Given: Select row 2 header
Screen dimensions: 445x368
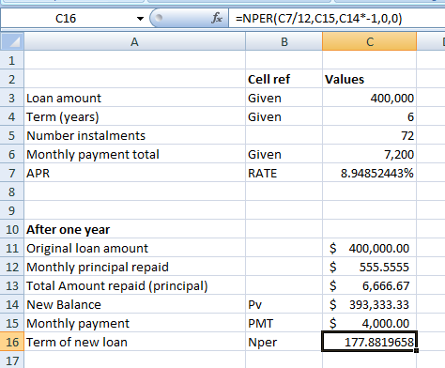Looking at the screenshot, I should click(12, 79).
